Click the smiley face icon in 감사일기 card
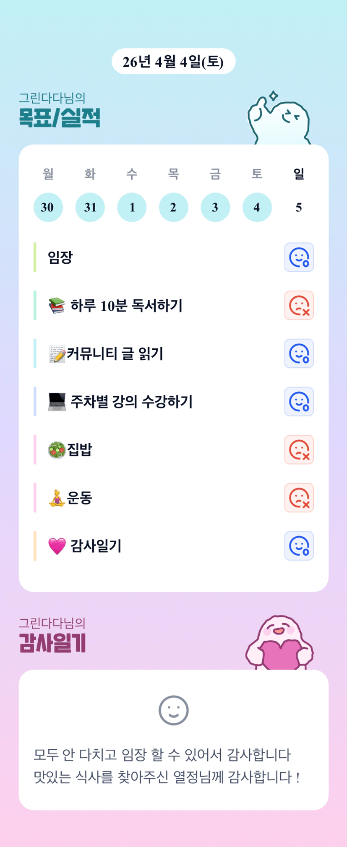Screen dimensions: 347x847 point(173,710)
